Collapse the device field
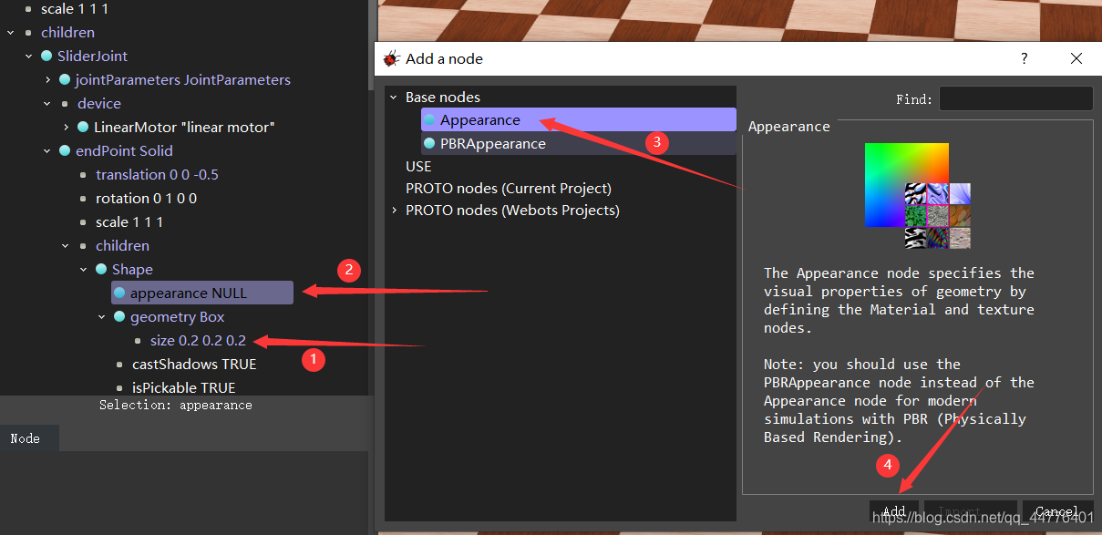 click(46, 104)
